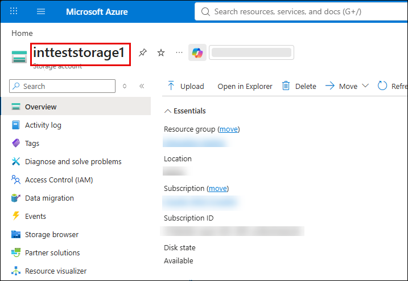The height and width of the screenshot is (281, 408).
Task: Go to the Home breadcrumb
Action: click(x=22, y=34)
